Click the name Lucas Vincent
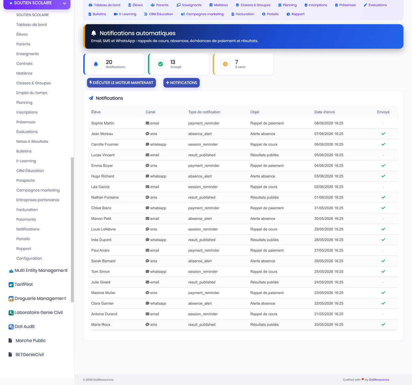 click(x=103, y=155)
